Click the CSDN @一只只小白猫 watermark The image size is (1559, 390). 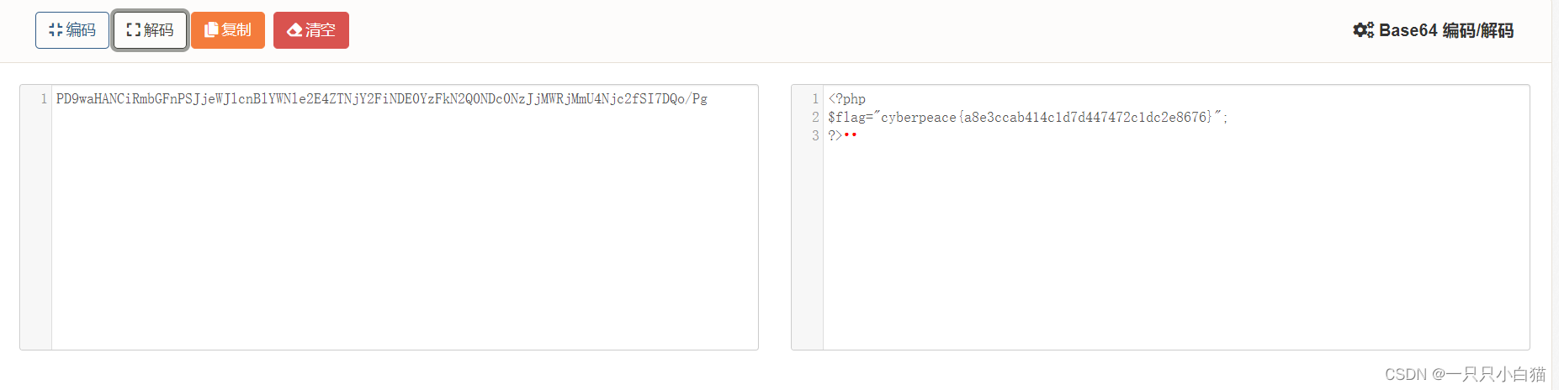1465,374
